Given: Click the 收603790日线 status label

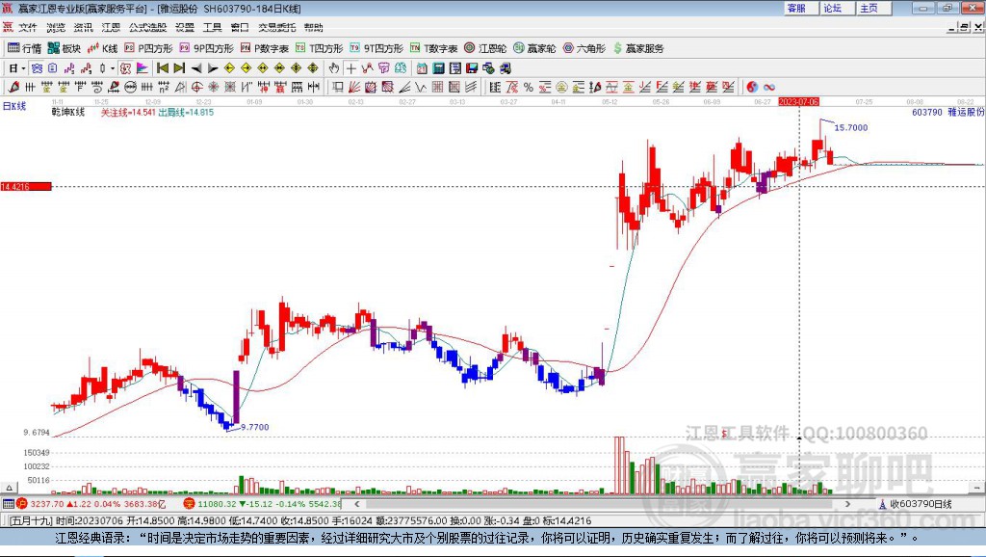Looking at the screenshot, I should [x=921, y=504].
